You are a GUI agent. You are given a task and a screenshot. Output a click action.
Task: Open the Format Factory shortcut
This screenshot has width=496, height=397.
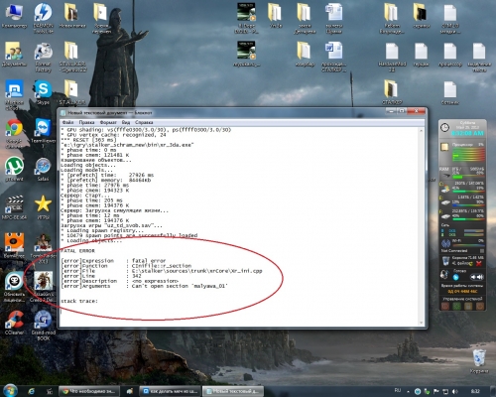44,57
